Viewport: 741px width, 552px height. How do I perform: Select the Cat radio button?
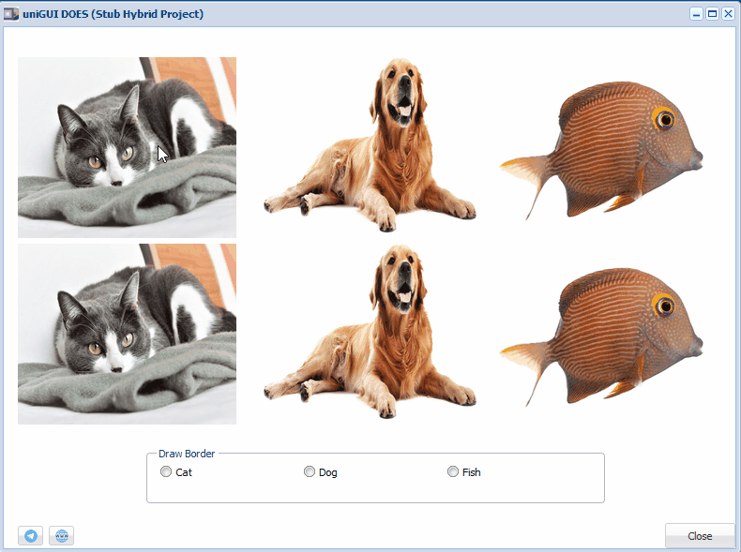[x=166, y=471]
